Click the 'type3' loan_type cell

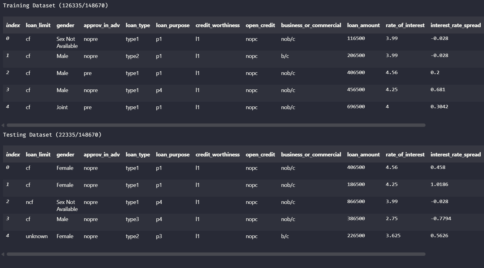[x=132, y=220]
